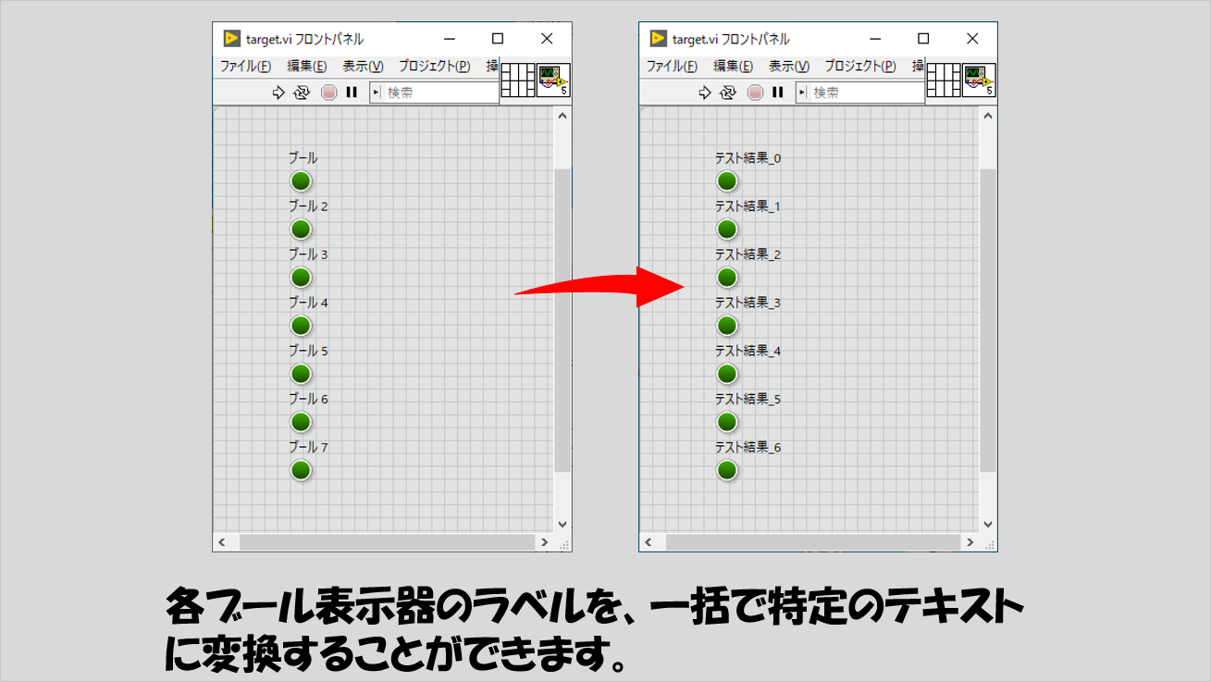Click the ブール 5 label text
The width and height of the screenshot is (1211, 682).
(x=308, y=351)
